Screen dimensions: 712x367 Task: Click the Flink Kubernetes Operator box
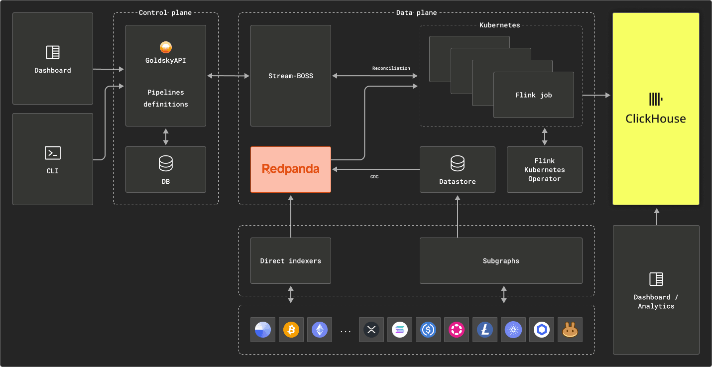[x=544, y=169]
